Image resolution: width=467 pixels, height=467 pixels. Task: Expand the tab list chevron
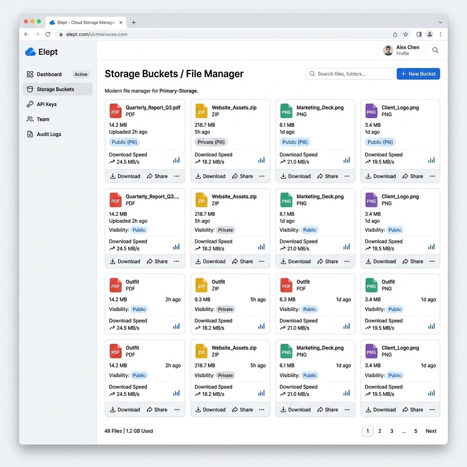click(440, 22)
